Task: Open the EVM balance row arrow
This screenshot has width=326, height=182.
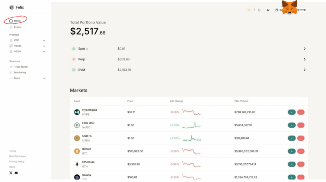Action: (x=304, y=70)
